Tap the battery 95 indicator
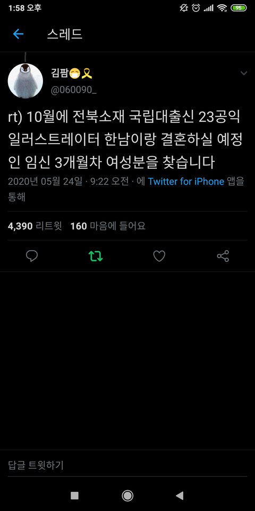255x511 pixels. (239, 8)
